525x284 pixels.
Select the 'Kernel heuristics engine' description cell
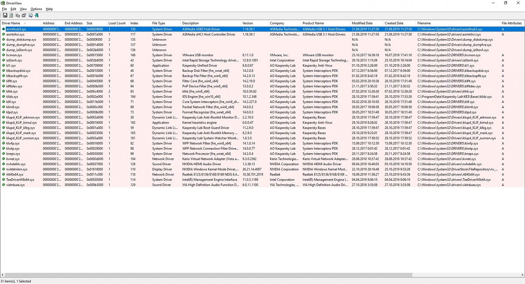[199, 123]
